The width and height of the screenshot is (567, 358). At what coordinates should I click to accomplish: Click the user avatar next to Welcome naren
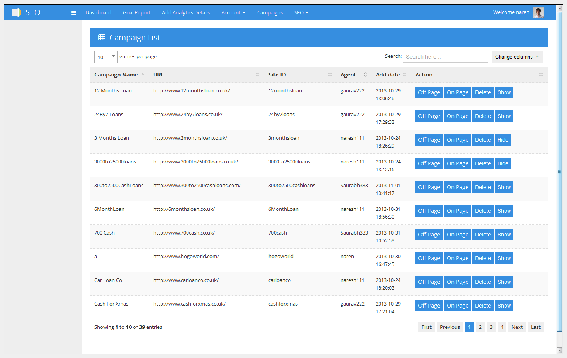[538, 12]
